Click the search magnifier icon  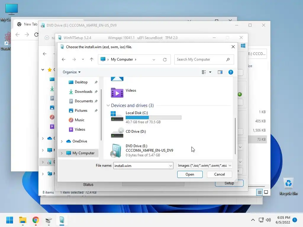click(x=228, y=59)
